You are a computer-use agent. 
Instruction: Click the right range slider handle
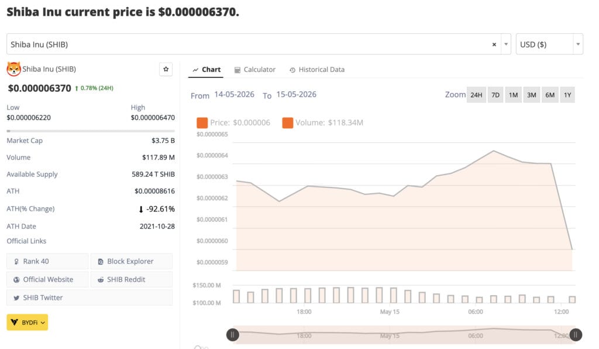(576, 335)
